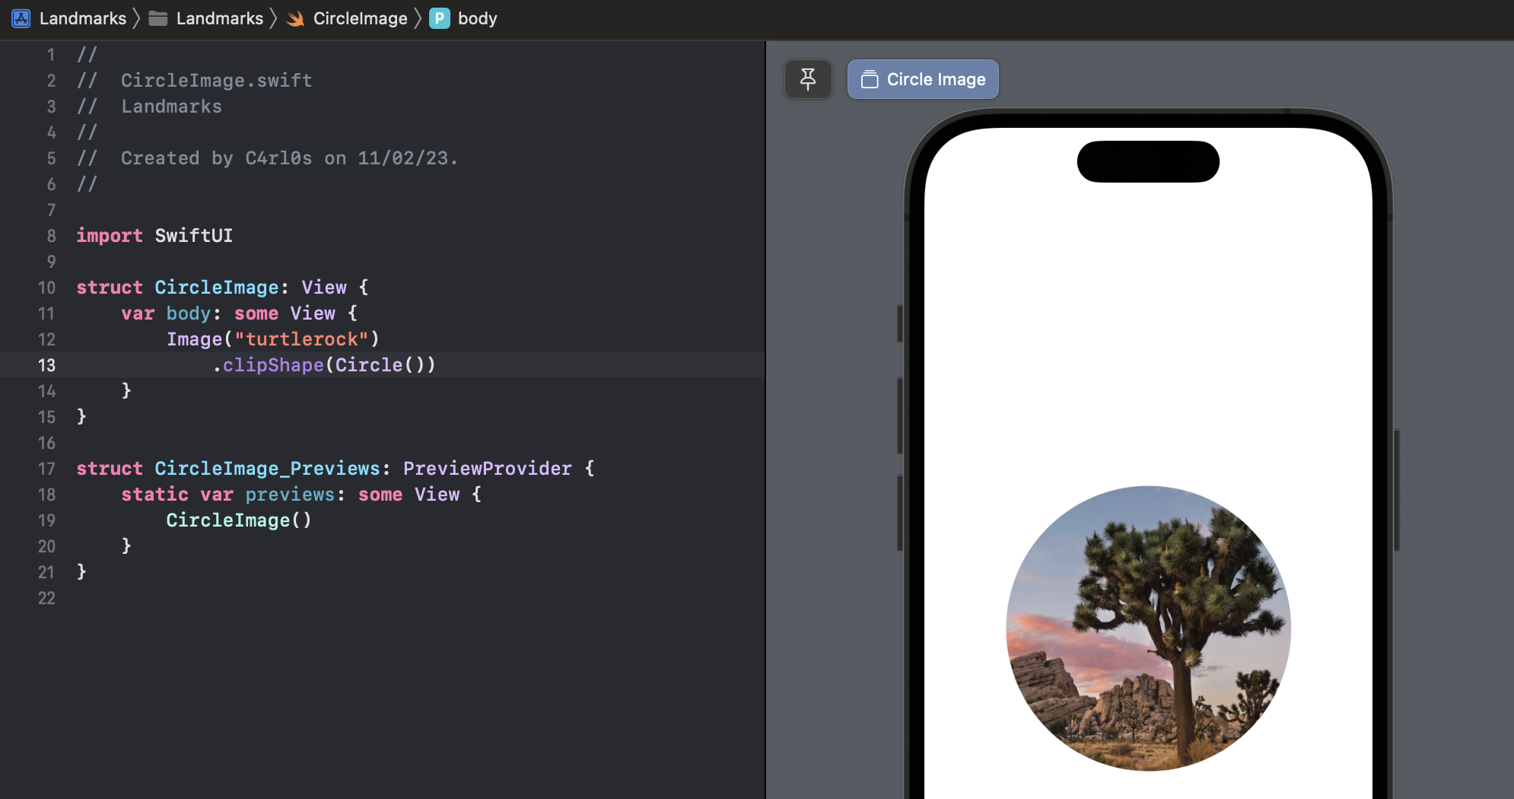Click "Circle()" on line 13
1514x799 pixels.
(x=380, y=365)
